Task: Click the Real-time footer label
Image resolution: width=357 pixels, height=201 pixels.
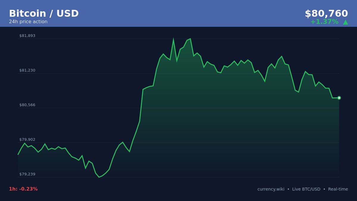Action: coord(338,189)
